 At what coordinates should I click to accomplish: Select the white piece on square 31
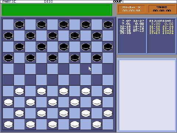point(19,91)
